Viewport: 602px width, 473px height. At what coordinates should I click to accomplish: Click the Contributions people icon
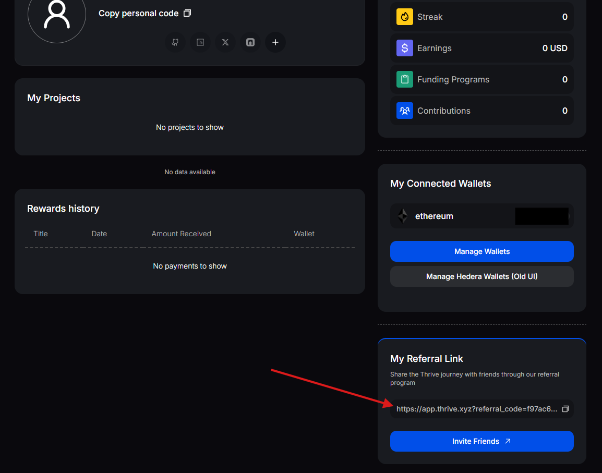tap(404, 111)
